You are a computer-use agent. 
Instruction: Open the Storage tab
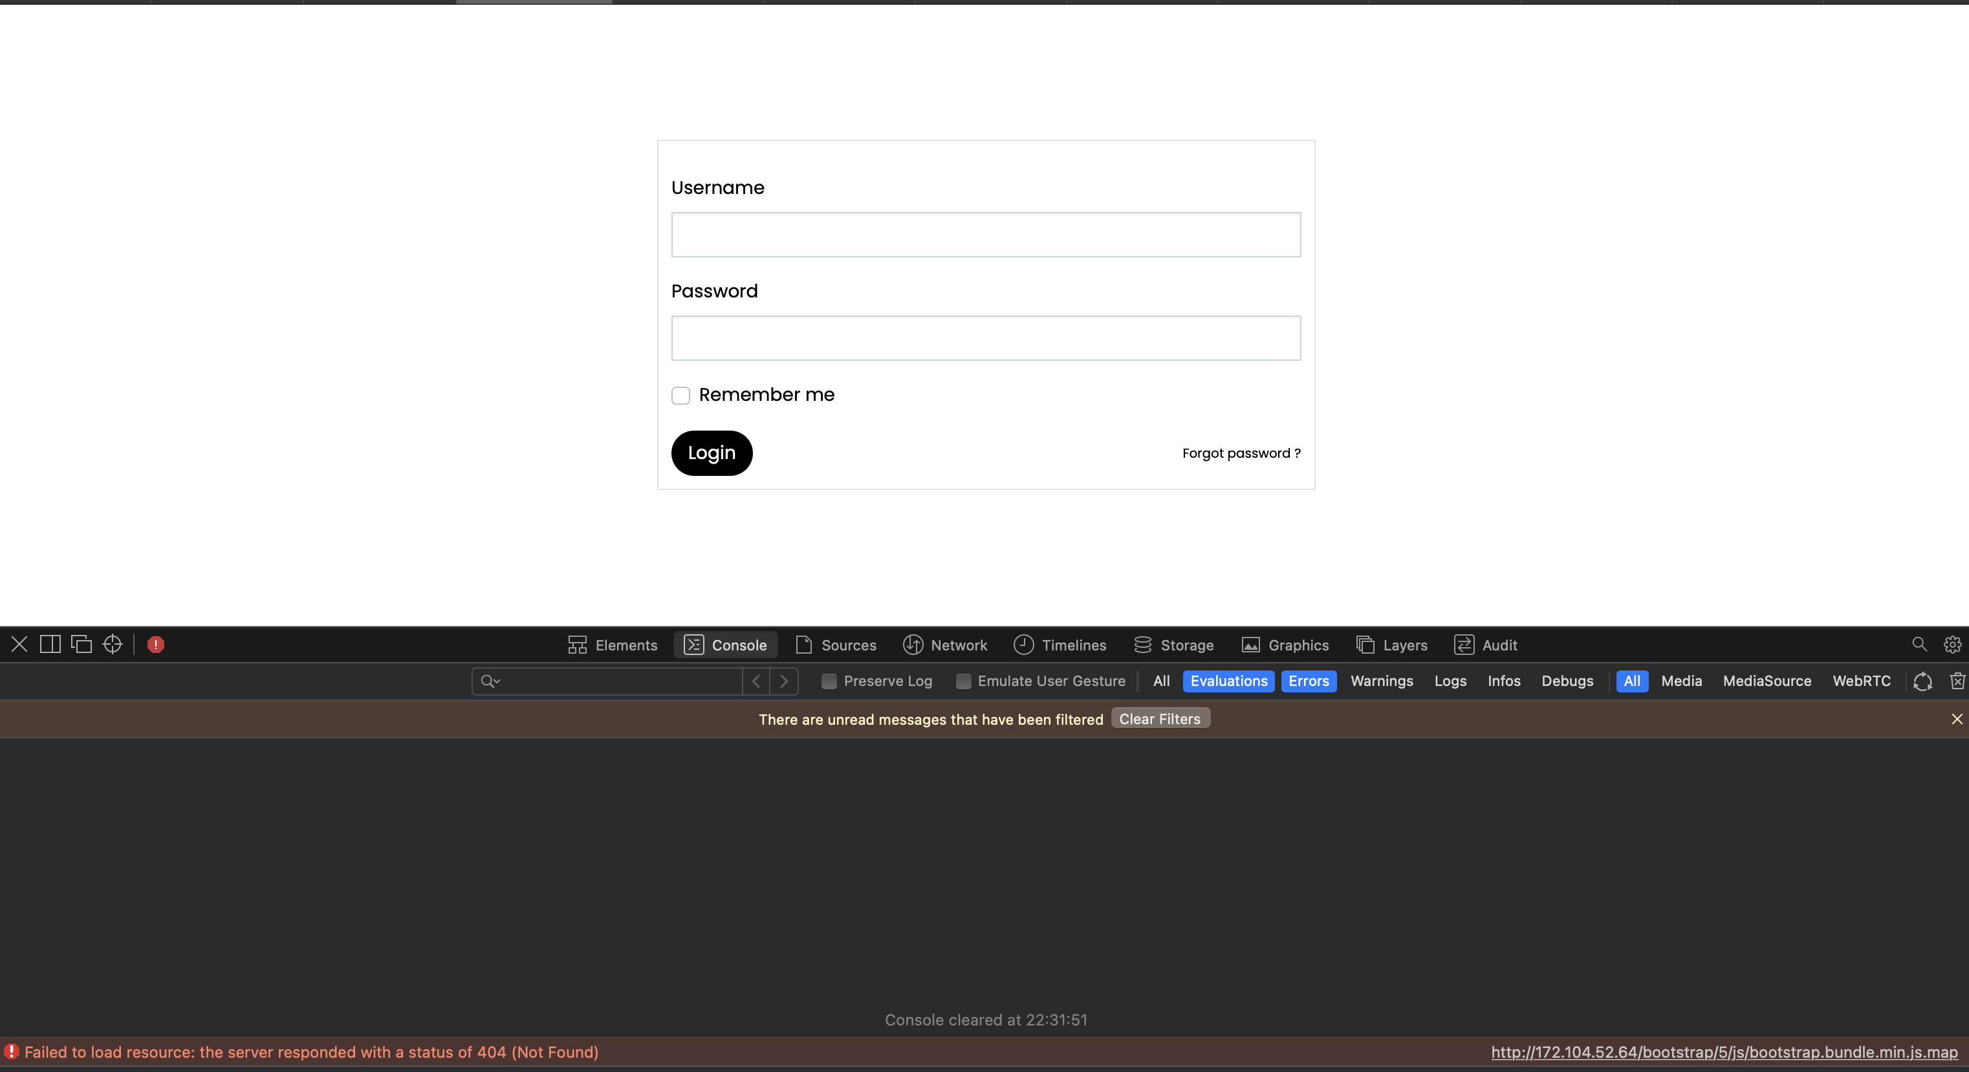click(1173, 645)
